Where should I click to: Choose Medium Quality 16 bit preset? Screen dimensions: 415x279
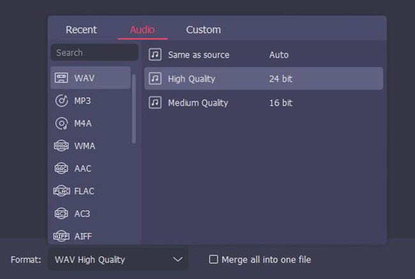pos(263,103)
